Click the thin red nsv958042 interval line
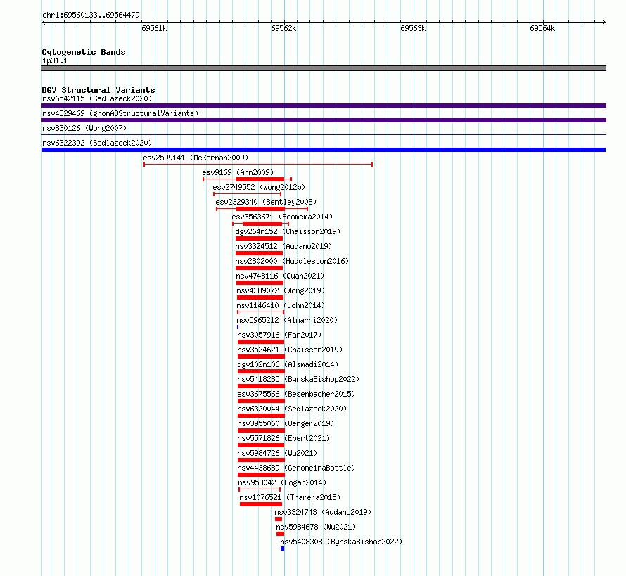Image resolution: width=626 pixels, height=576 pixels. click(260, 489)
